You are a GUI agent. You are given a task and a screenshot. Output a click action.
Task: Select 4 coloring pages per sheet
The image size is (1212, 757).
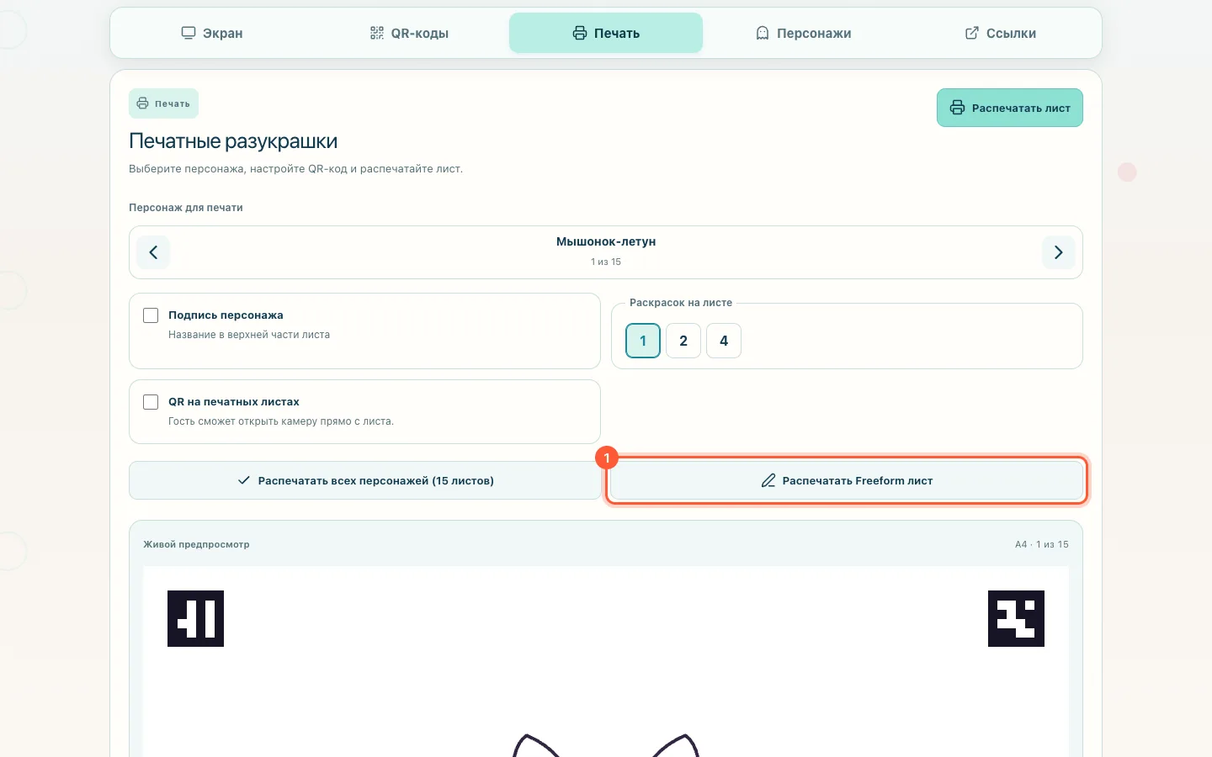pos(724,341)
